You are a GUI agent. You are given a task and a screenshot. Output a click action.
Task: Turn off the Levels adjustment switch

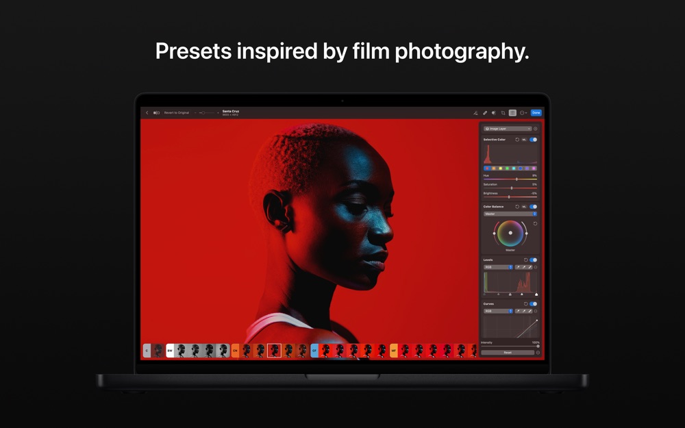pyautogui.click(x=534, y=260)
